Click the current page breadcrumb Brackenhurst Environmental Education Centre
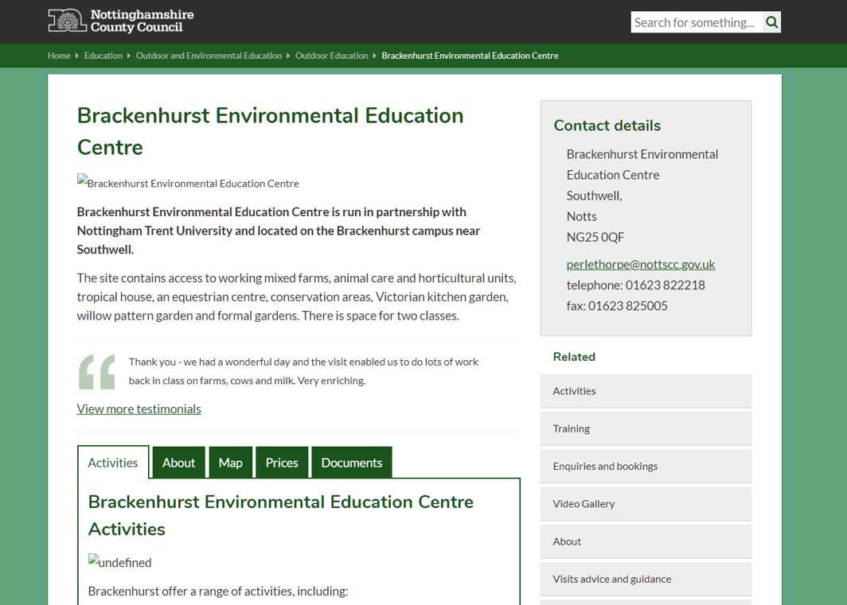The width and height of the screenshot is (847, 605). [x=470, y=56]
